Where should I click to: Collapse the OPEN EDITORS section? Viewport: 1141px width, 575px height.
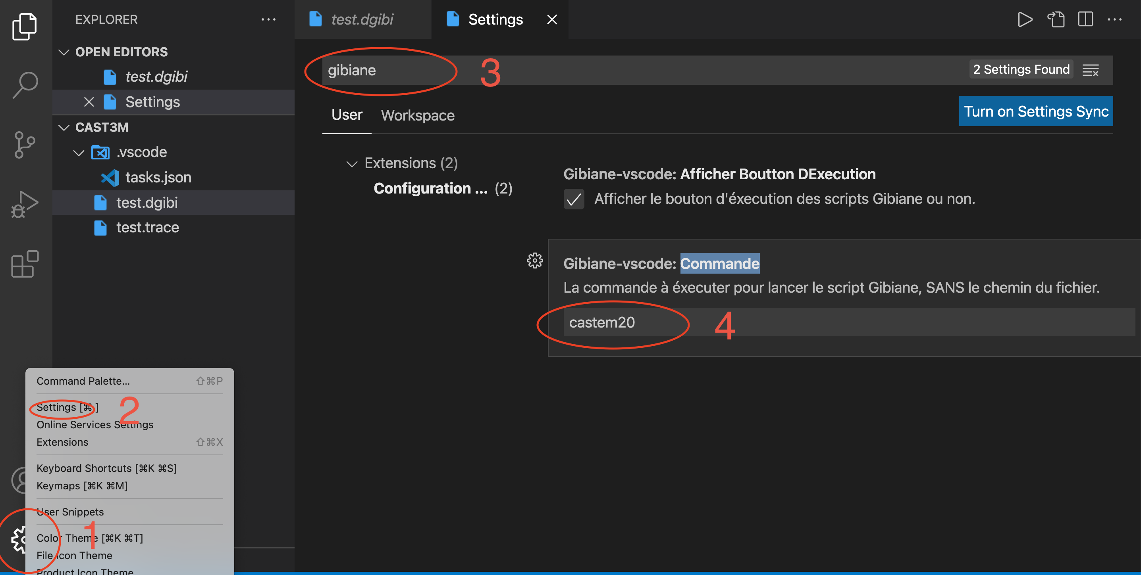tap(64, 52)
